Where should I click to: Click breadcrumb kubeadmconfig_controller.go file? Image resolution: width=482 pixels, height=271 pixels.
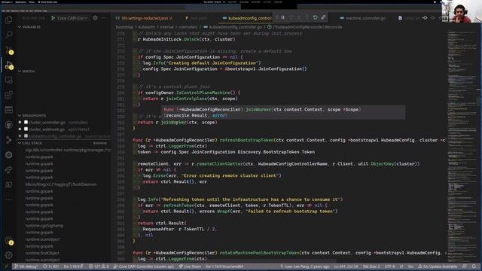pyautogui.click(x=233, y=27)
